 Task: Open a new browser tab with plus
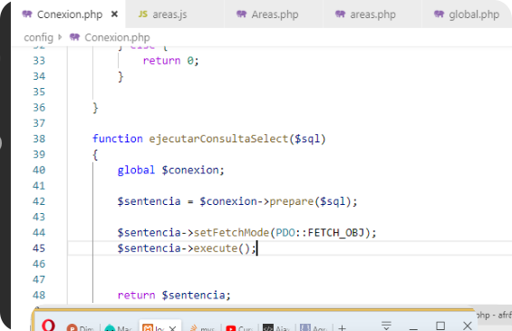[342, 327]
